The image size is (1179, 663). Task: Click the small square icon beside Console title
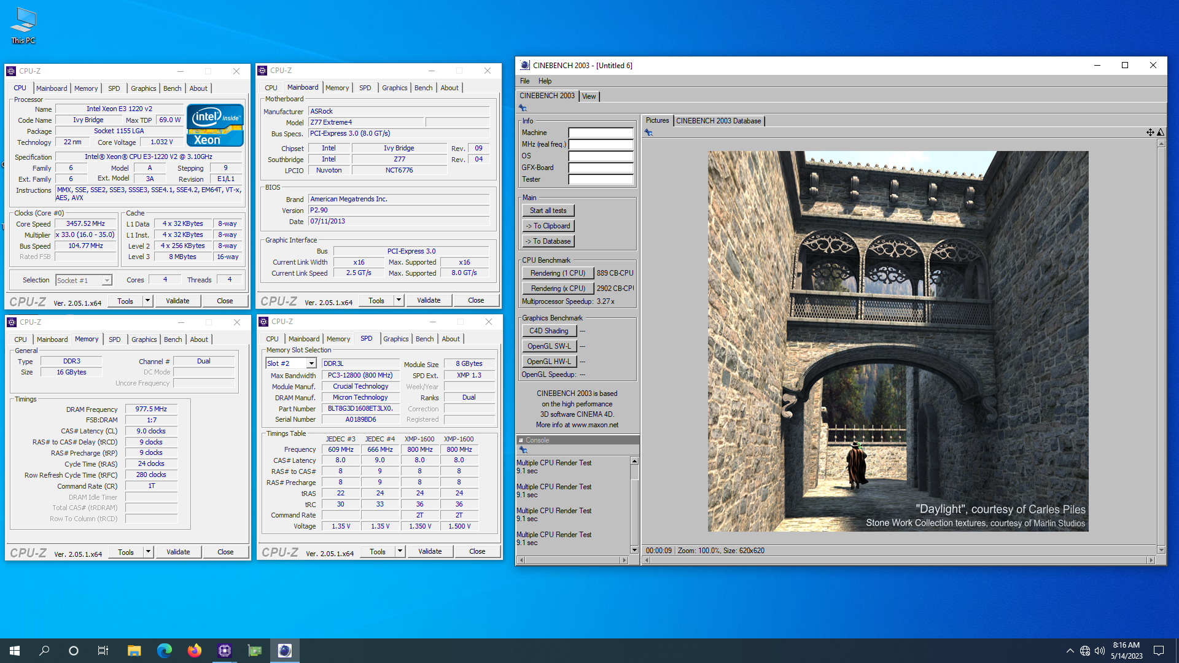pyautogui.click(x=521, y=440)
